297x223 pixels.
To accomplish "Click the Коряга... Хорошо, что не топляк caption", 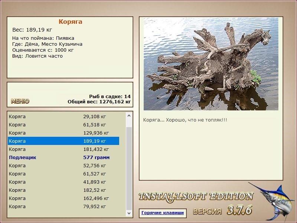I will pyautogui.click(x=185, y=120).
